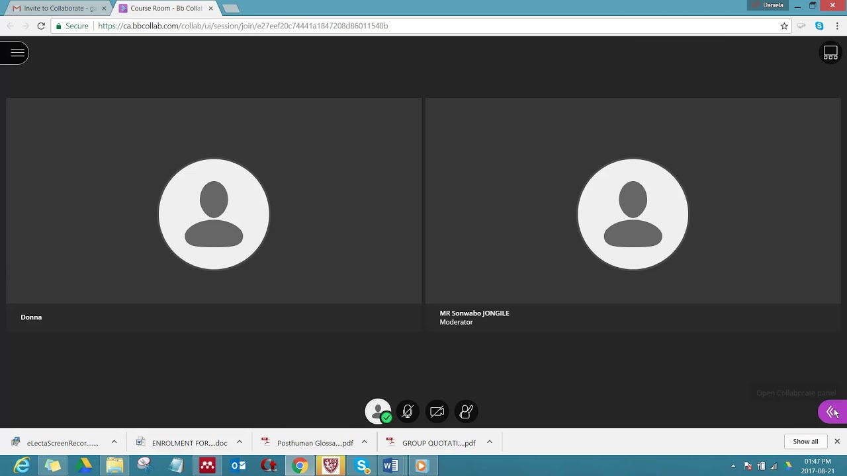Open the Chrome three-dot menu
Screen dimensions: 847x476
[x=837, y=26]
